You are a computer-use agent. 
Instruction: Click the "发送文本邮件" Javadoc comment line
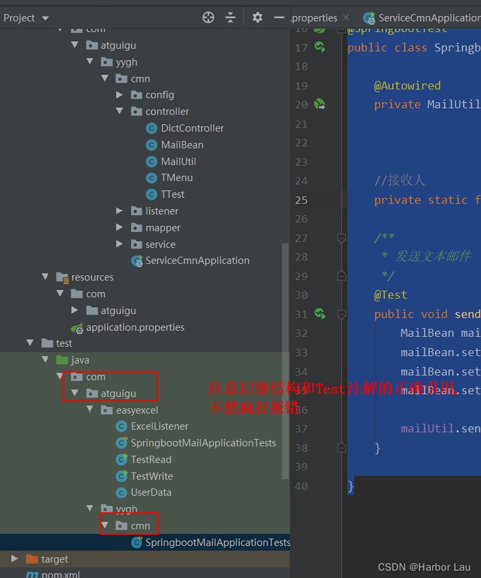(433, 256)
